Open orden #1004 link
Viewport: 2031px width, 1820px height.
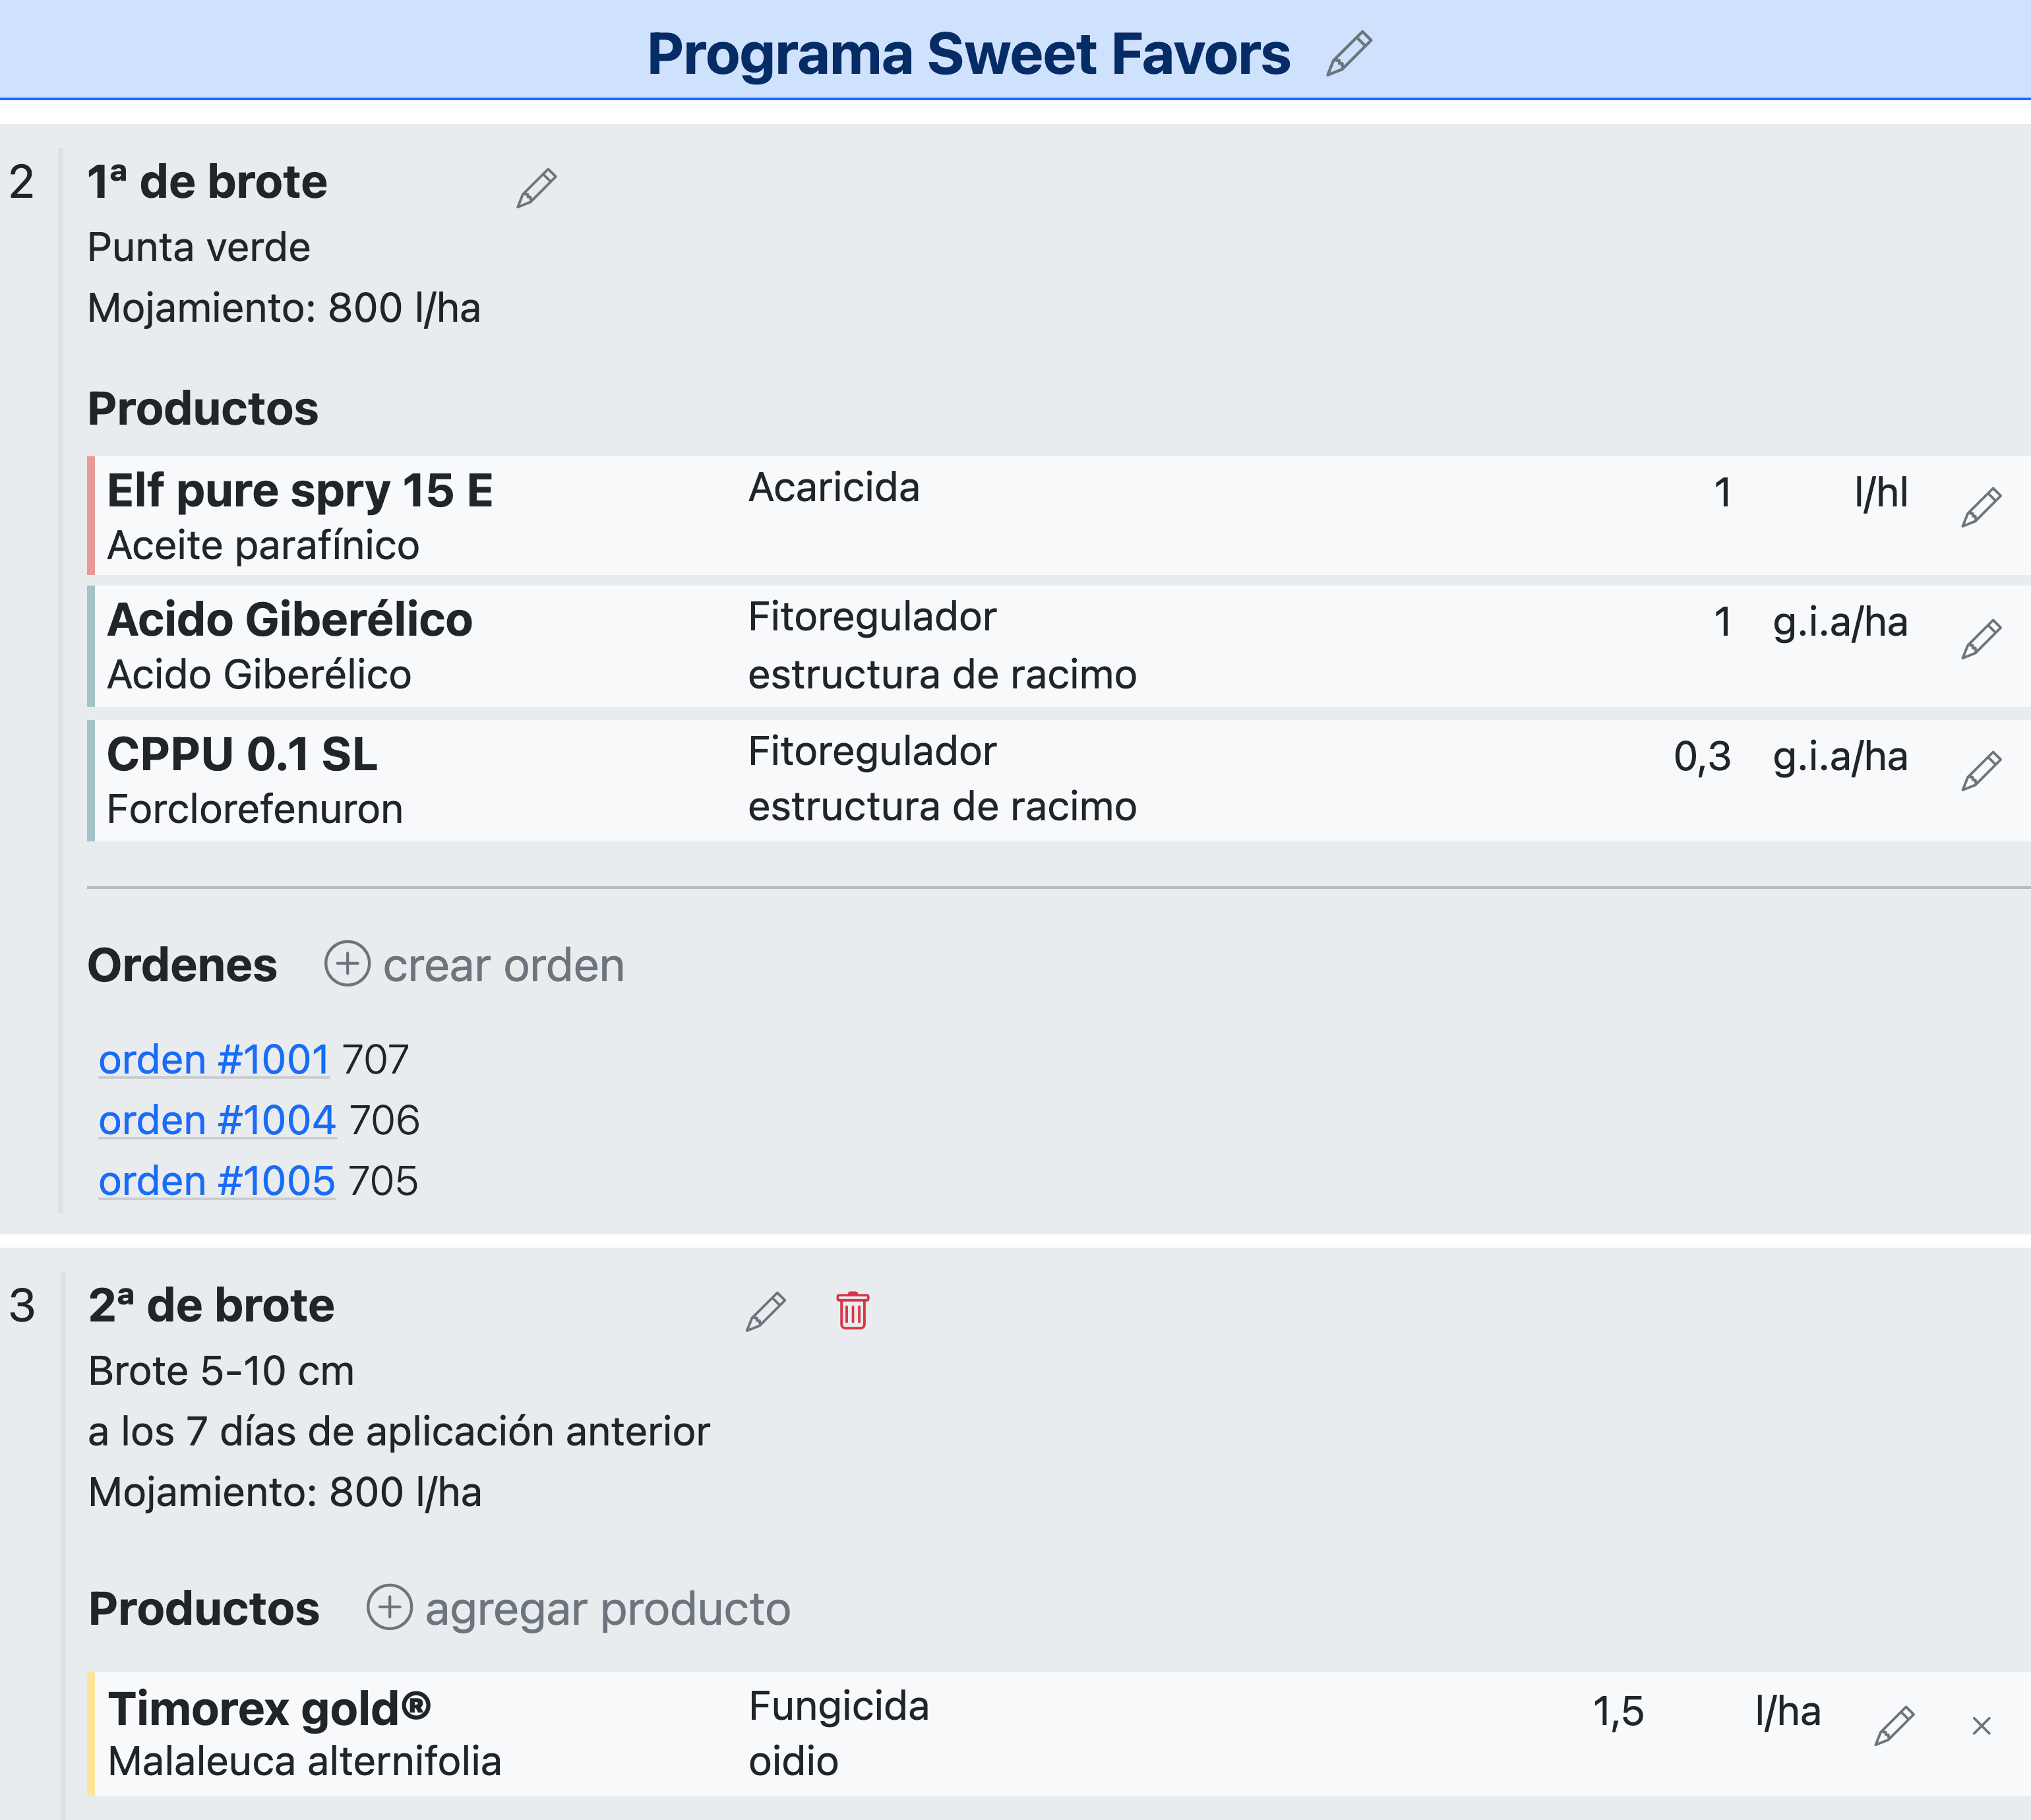point(217,1120)
